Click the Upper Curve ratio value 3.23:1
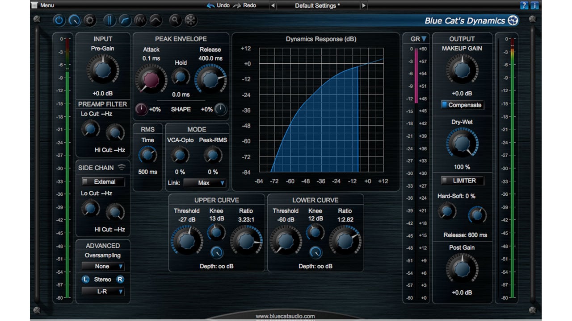Screen dimensions: 572x321 pos(246,219)
